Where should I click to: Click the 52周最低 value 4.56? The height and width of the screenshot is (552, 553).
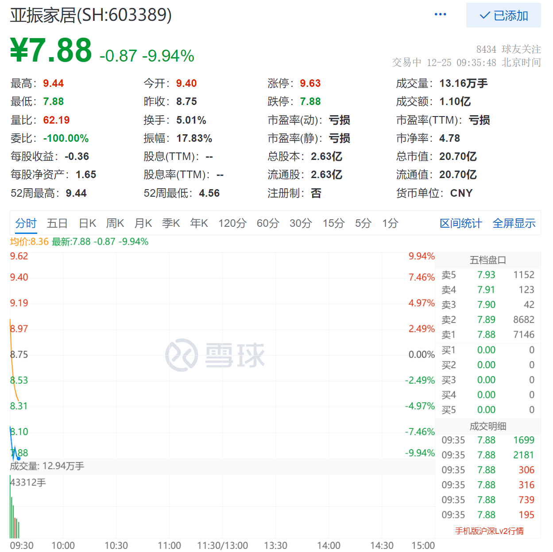point(209,193)
